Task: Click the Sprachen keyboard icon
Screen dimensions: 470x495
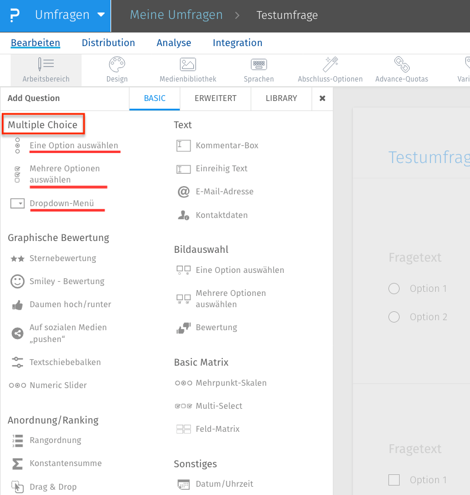Action: click(258, 64)
